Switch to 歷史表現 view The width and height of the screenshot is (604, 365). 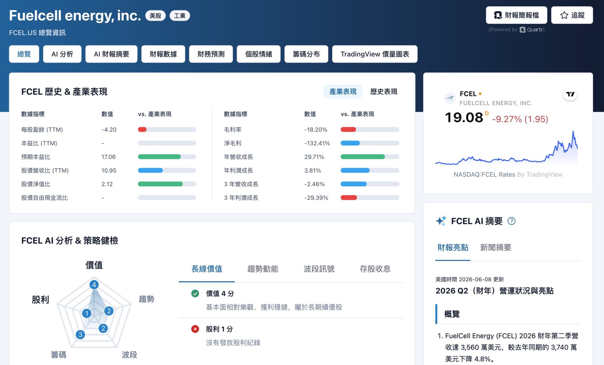(383, 92)
